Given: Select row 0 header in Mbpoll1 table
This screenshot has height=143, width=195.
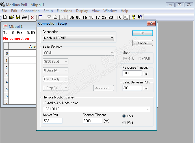Looking at the screenshot, I should point(6,53).
